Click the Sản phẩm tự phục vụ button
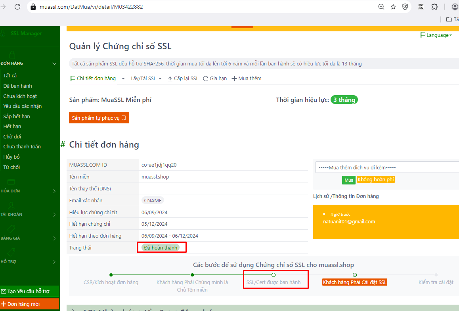459x311 pixels. pos(99,118)
